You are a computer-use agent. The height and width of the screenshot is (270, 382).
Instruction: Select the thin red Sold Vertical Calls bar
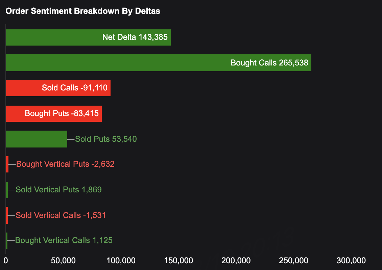pos(7,215)
